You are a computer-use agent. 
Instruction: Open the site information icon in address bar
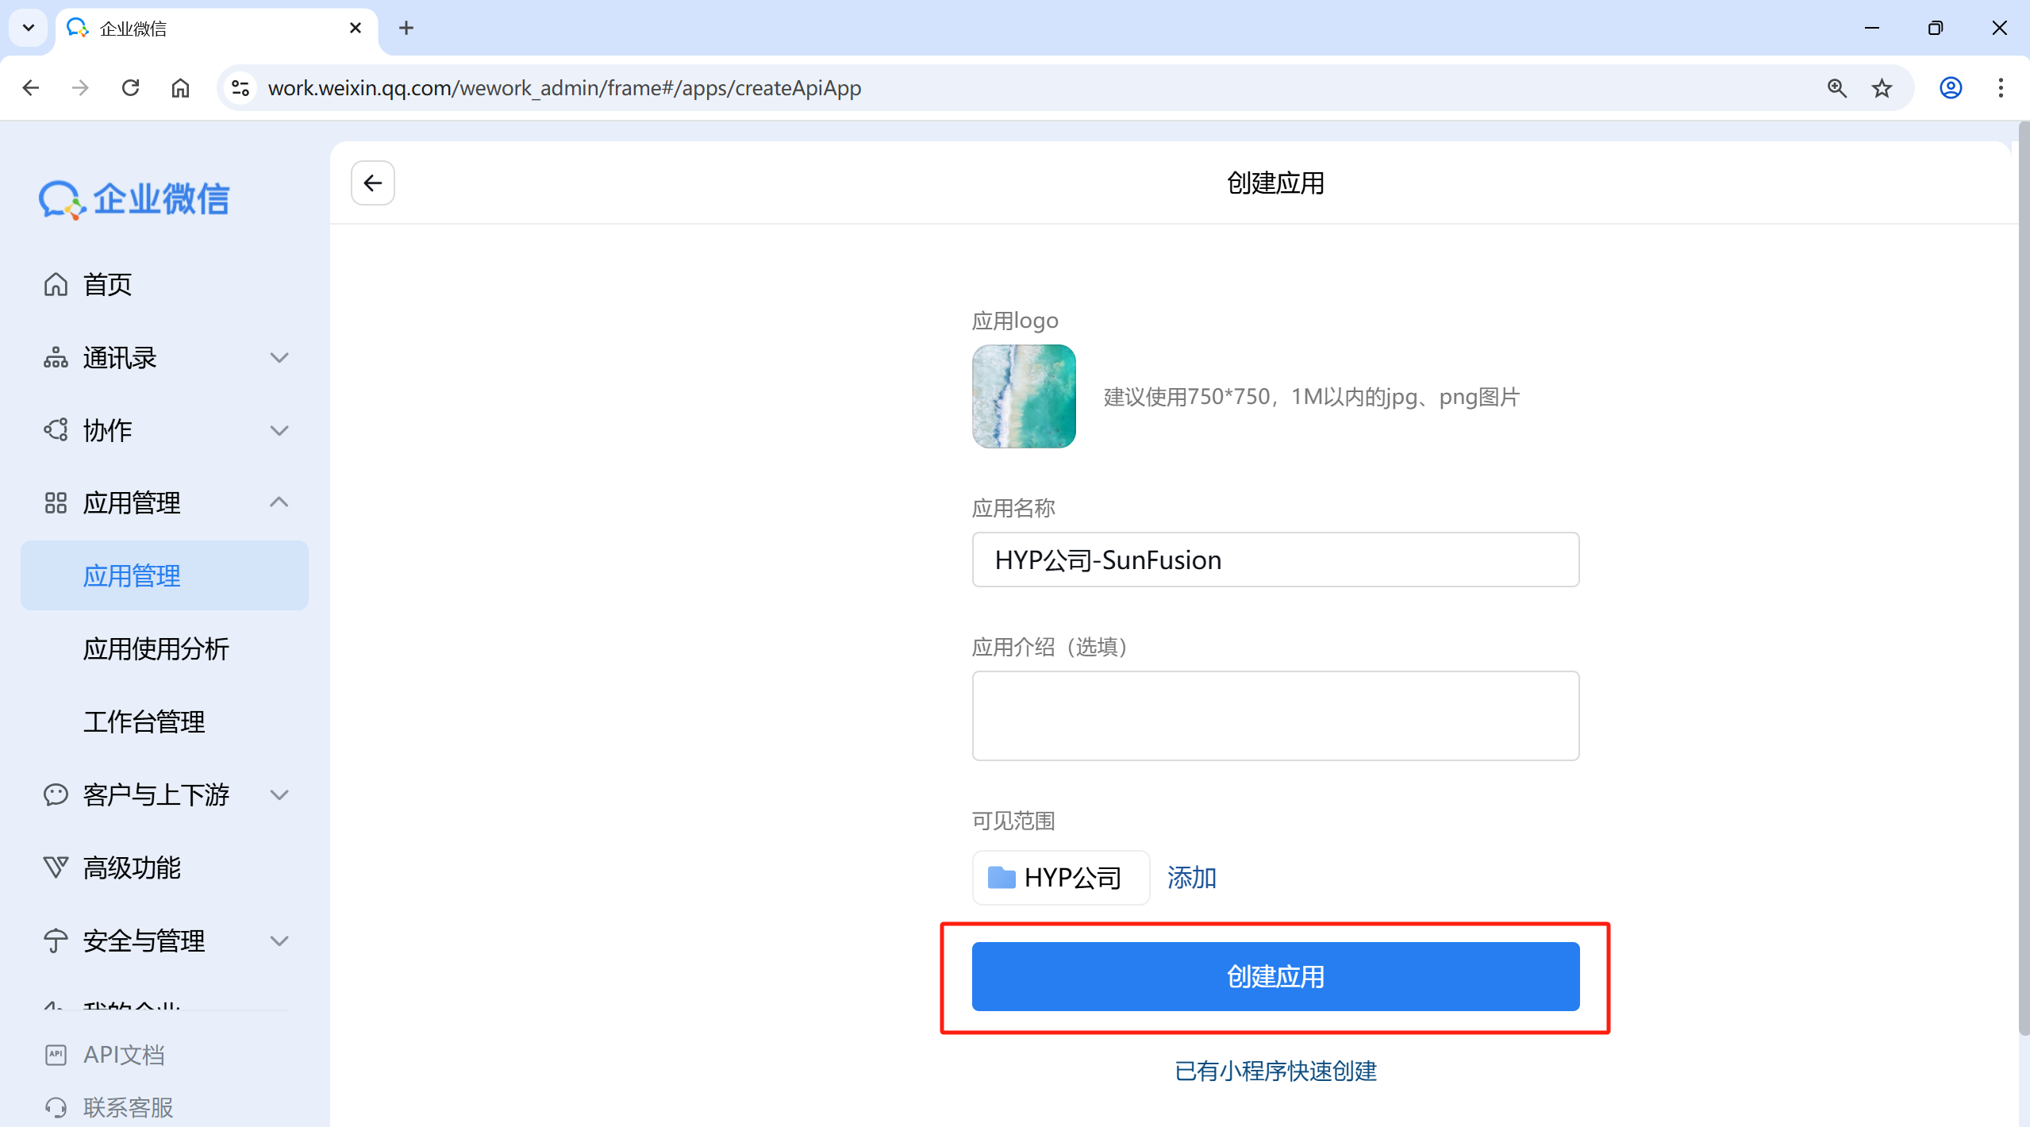pyautogui.click(x=240, y=88)
